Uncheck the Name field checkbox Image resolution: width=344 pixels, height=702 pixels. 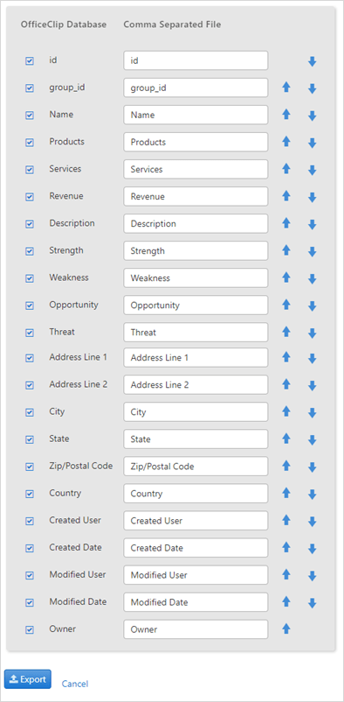pos(30,116)
